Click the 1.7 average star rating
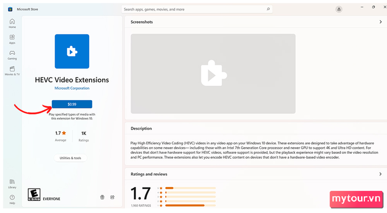 (60, 136)
